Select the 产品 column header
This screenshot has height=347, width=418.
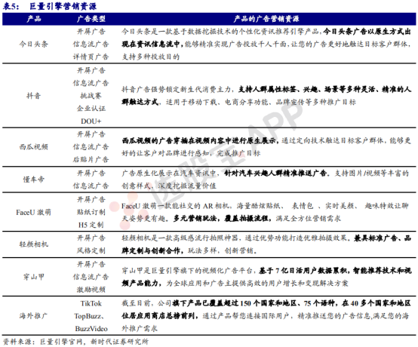(34, 19)
